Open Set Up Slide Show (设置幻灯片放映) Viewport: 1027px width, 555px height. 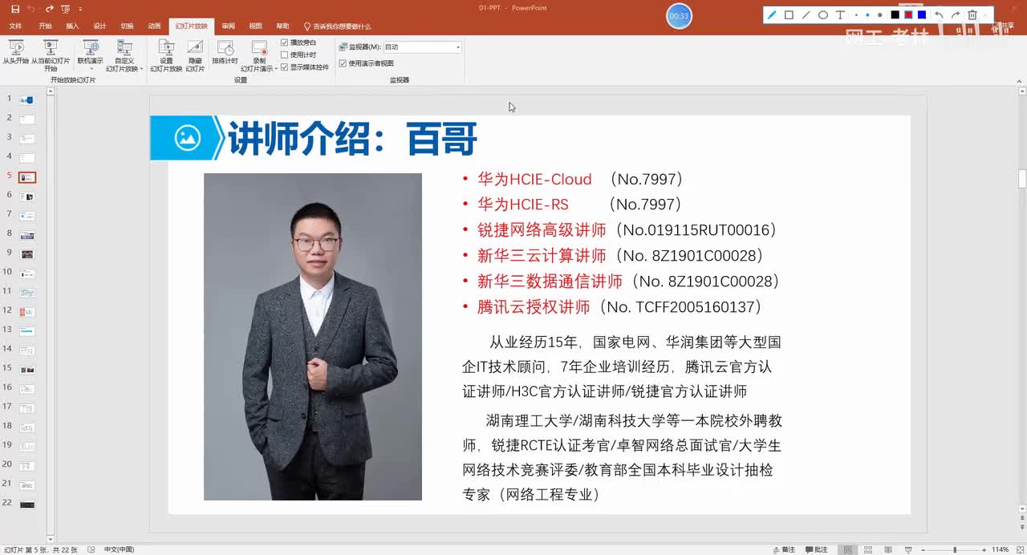click(166, 56)
